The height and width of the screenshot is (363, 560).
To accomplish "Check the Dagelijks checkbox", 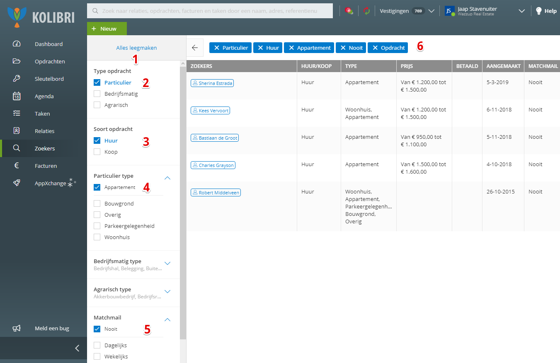I will [97, 345].
